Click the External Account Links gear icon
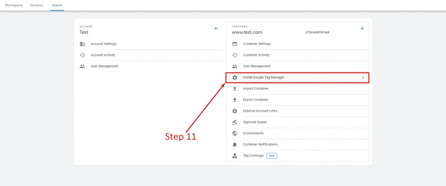 [x=235, y=111]
